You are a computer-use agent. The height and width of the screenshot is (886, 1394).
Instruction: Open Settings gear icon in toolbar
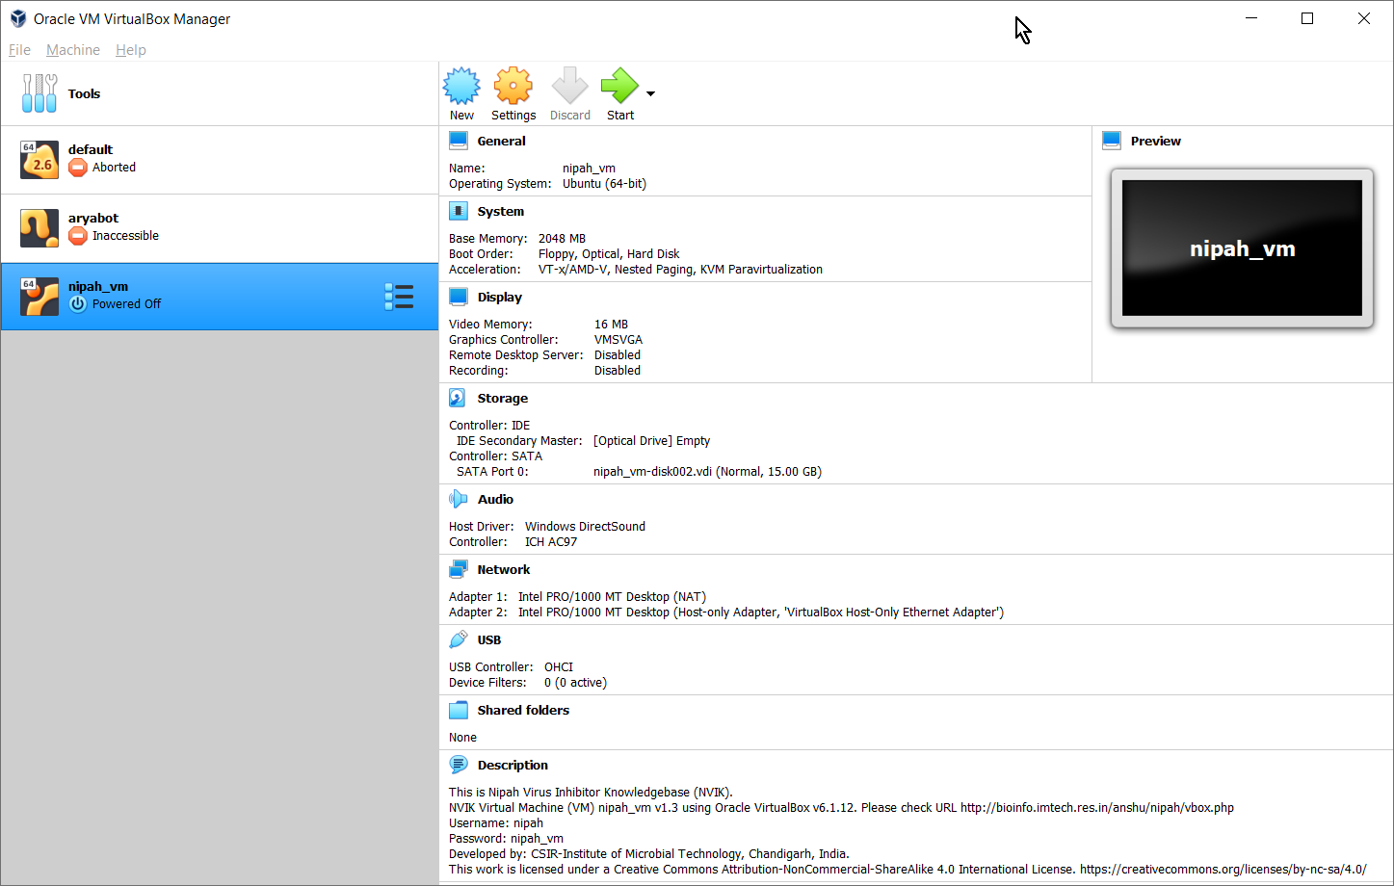pyautogui.click(x=513, y=87)
